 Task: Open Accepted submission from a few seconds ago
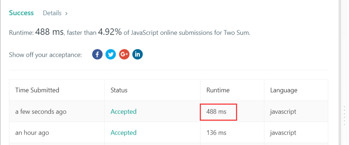pyautogui.click(x=123, y=111)
